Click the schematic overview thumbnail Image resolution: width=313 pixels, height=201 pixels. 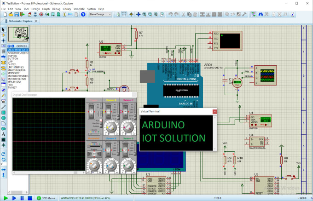(x=18, y=34)
